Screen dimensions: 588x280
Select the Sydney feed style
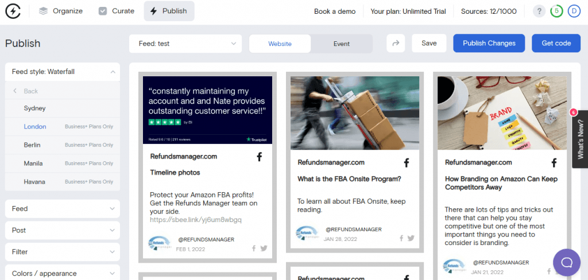pyautogui.click(x=63, y=108)
